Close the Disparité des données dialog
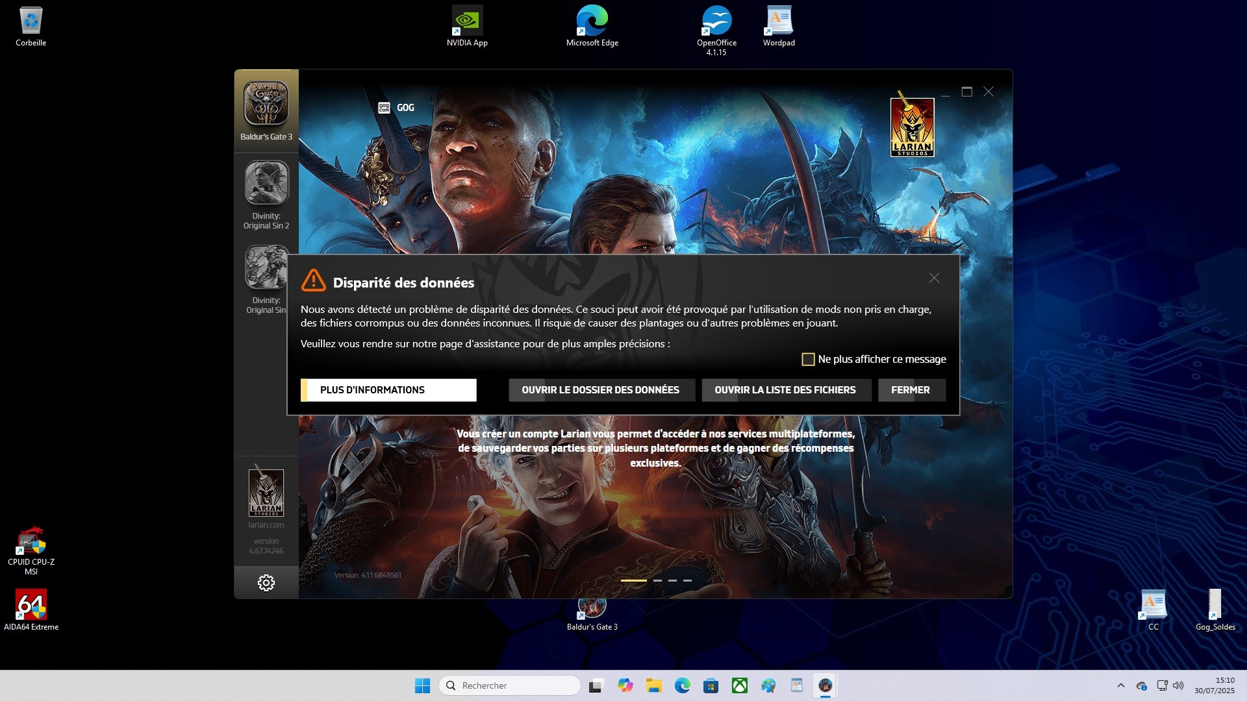This screenshot has height=701, width=1247. [934, 278]
